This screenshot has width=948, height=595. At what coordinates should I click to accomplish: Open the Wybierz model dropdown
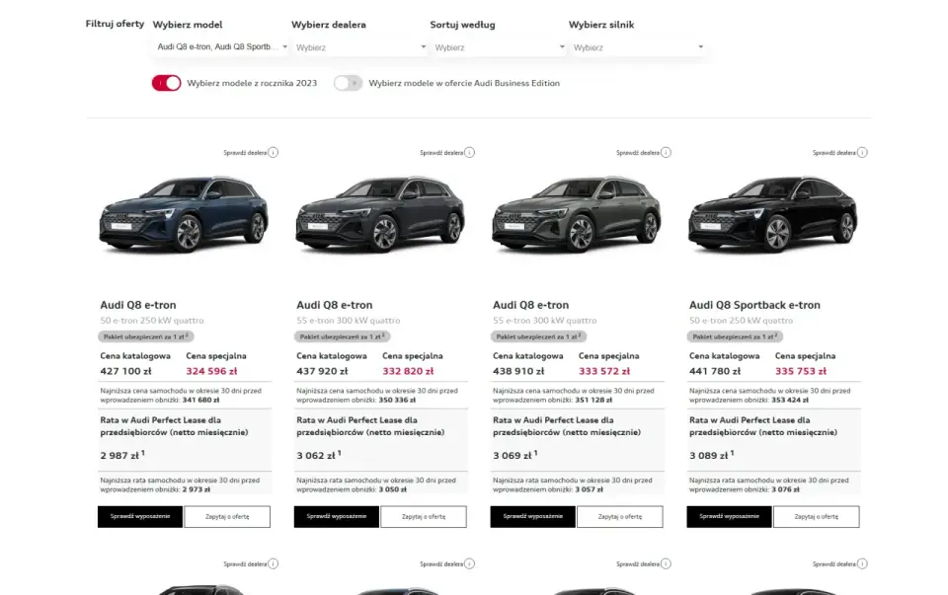pos(221,47)
